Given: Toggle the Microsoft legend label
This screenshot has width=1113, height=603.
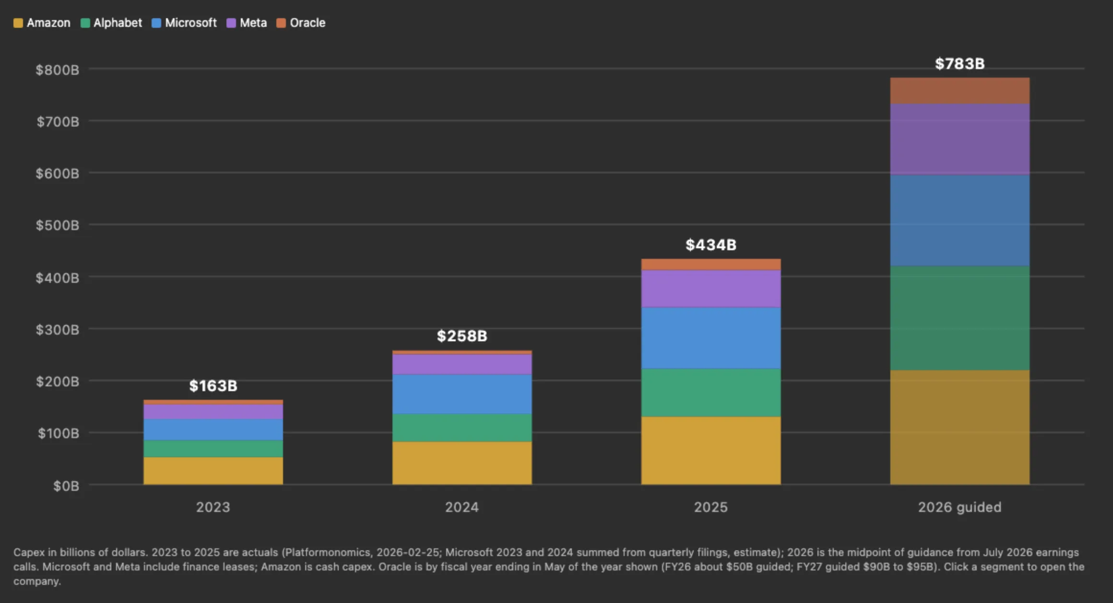Looking at the screenshot, I should (x=191, y=23).
